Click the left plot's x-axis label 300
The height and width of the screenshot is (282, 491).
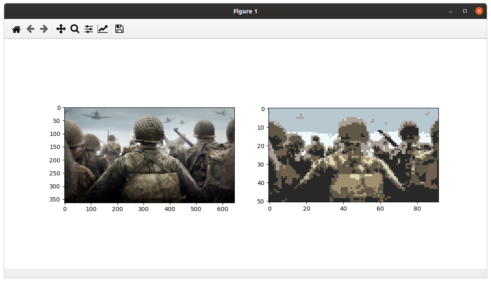143,209
